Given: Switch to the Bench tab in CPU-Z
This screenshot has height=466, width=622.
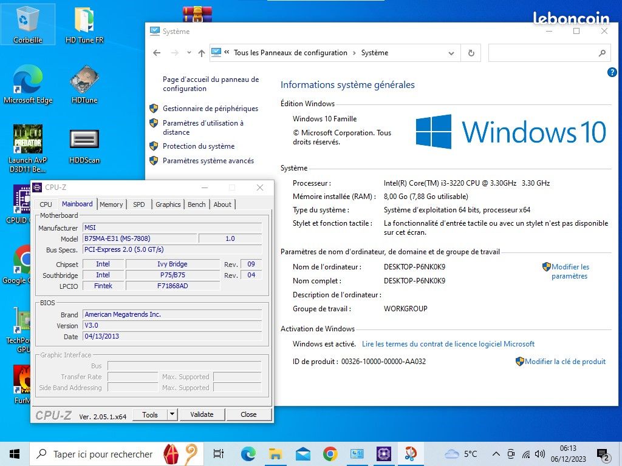Looking at the screenshot, I should (x=196, y=204).
